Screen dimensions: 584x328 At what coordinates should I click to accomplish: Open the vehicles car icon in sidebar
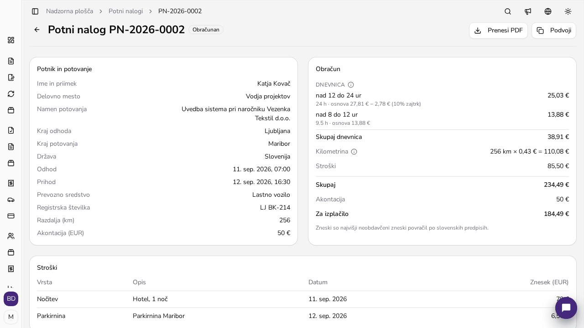[x=11, y=200]
